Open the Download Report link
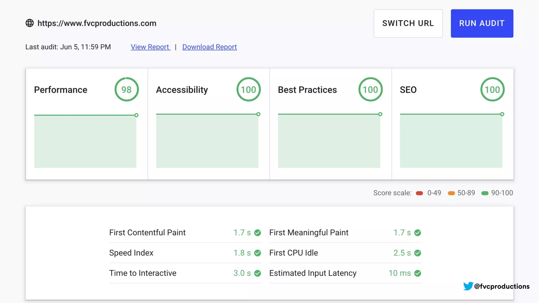The image size is (540, 303). pyautogui.click(x=209, y=47)
